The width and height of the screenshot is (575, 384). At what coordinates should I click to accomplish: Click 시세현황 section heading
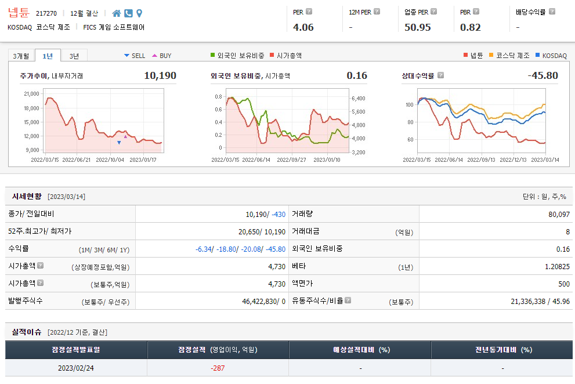(x=27, y=196)
